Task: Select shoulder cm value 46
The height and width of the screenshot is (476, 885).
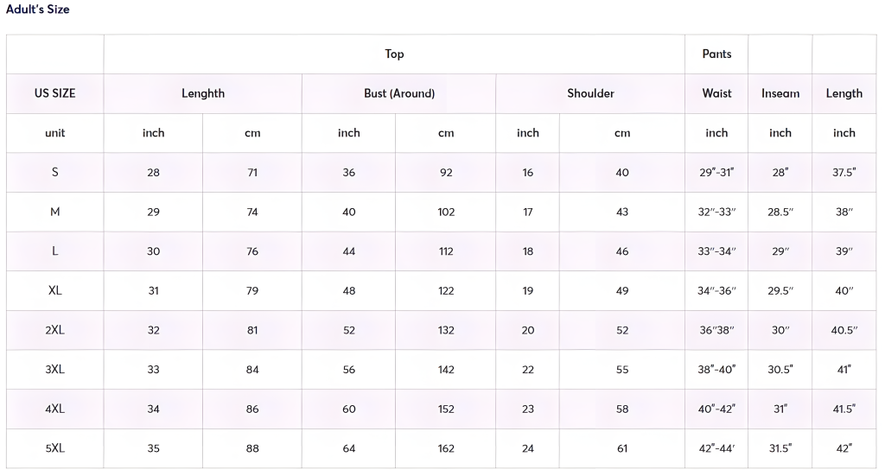Action: [622, 251]
